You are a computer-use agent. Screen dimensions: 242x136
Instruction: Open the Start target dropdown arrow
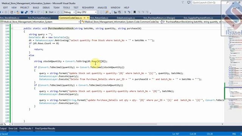tap(55, 12)
